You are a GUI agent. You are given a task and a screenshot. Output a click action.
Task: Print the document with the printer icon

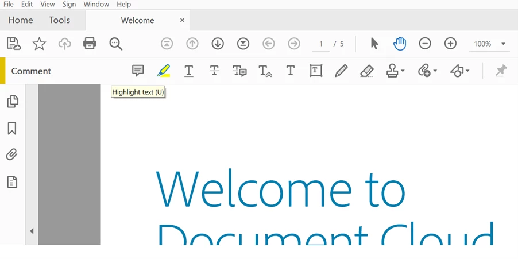tap(90, 44)
